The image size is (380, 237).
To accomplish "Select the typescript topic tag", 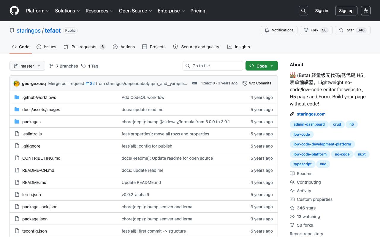I will 303,164.
